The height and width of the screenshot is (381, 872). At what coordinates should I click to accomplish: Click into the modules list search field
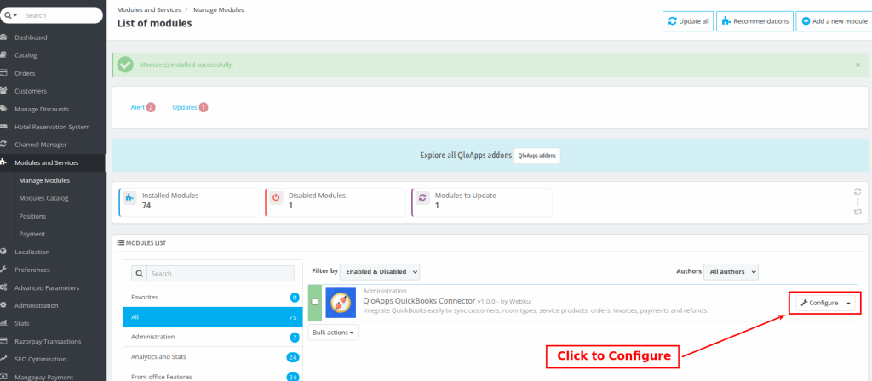click(x=221, y=274)
